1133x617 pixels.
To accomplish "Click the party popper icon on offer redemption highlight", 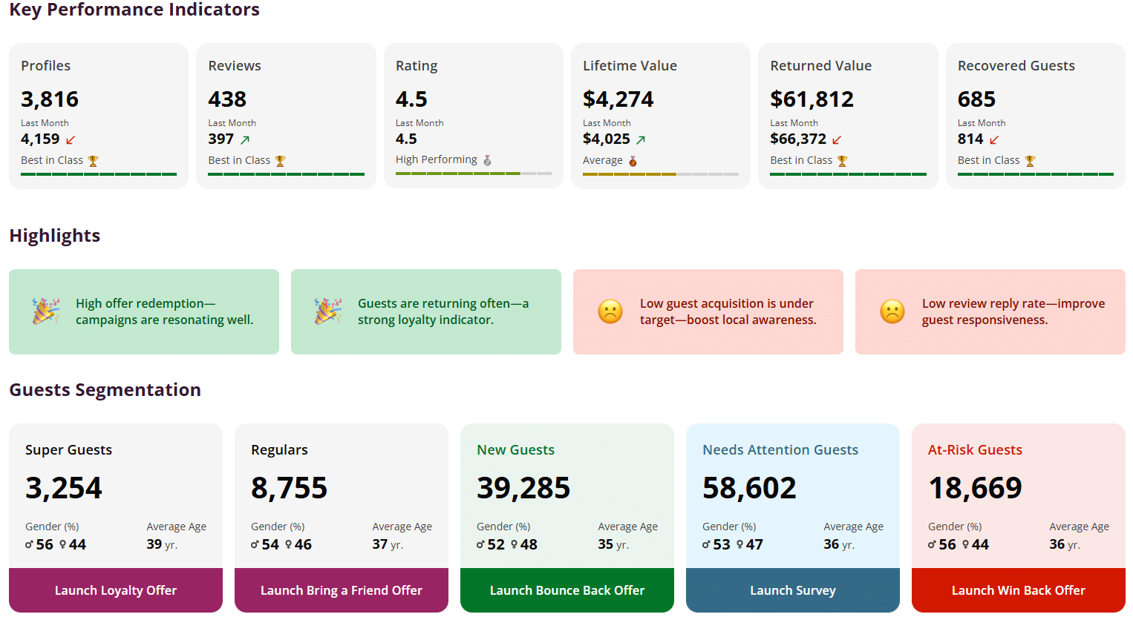I will (x=45, y=311).
